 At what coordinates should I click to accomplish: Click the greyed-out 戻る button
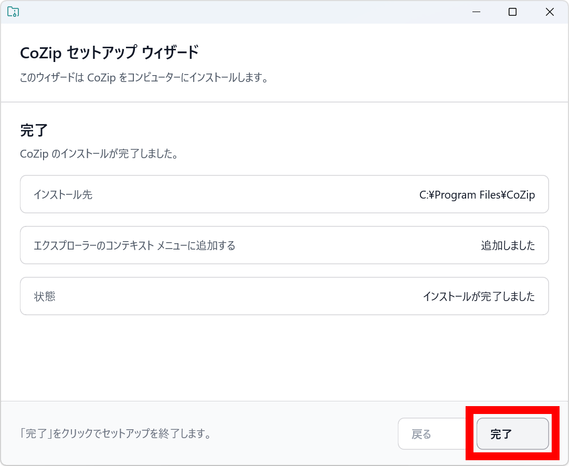point(421,434)
